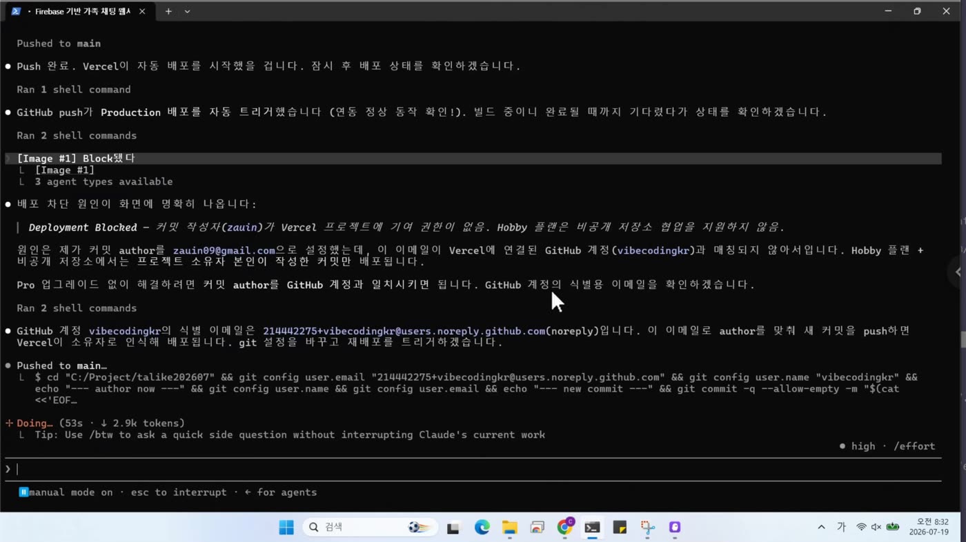Switch to Chrome in the taskbar
This screenshot has width=966, height=542.
click(x=565, y=527)
